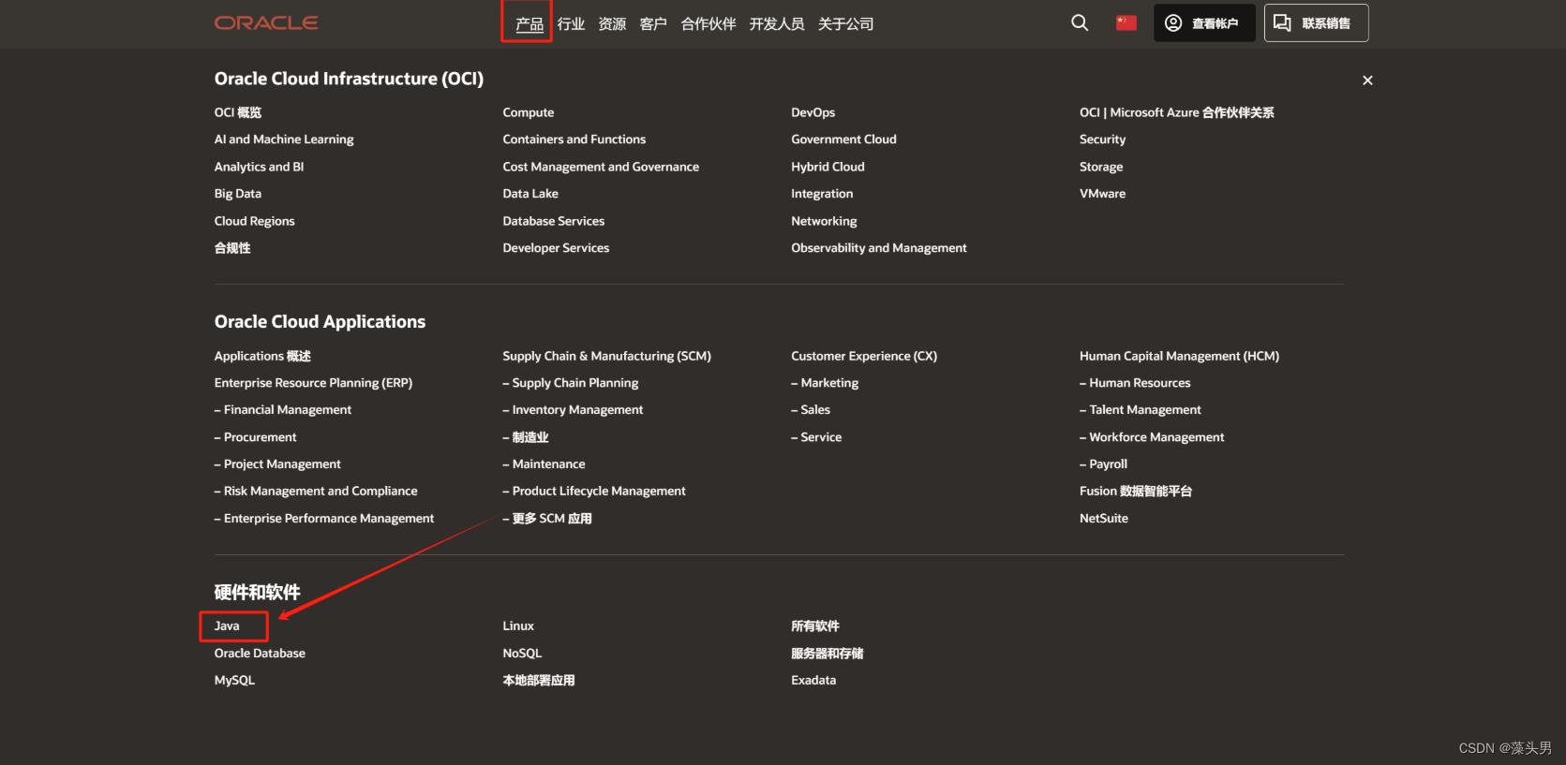
Task: Open the NoSQL link
Action: [522, 653]
